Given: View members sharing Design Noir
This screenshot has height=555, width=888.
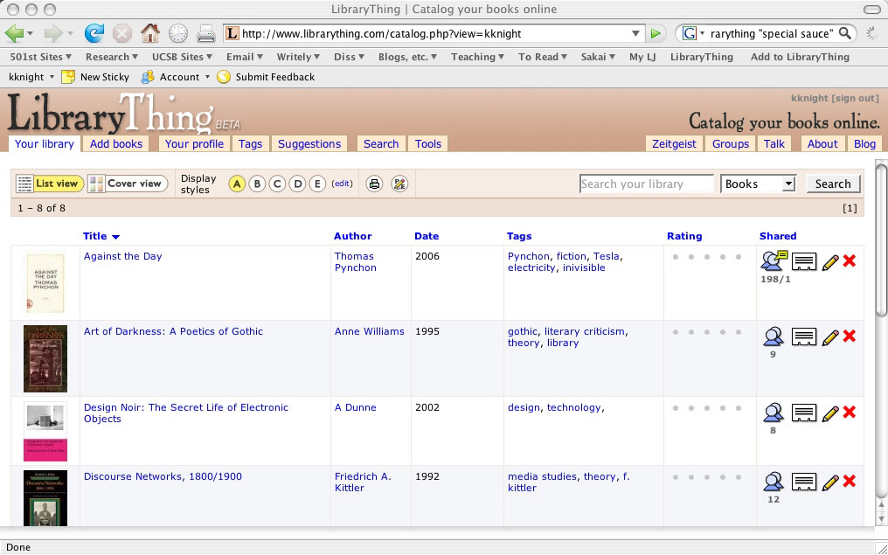Looking at the screenshot, I should click(773, 413).
